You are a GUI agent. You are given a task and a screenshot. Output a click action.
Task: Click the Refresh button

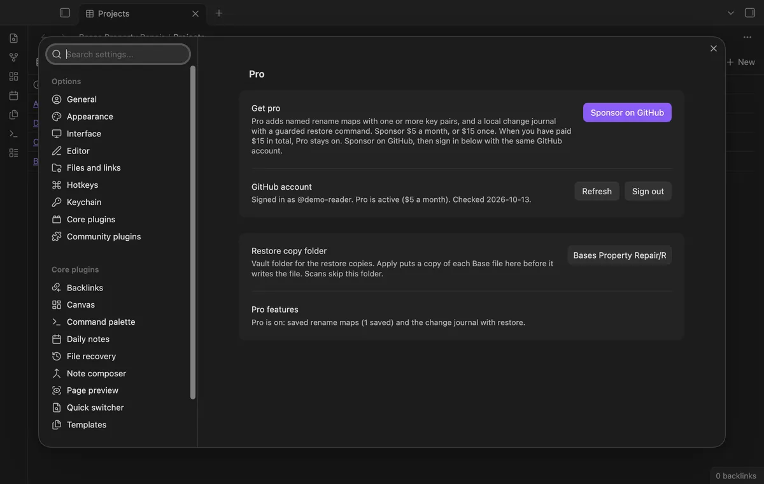click(x=597, y=191)
